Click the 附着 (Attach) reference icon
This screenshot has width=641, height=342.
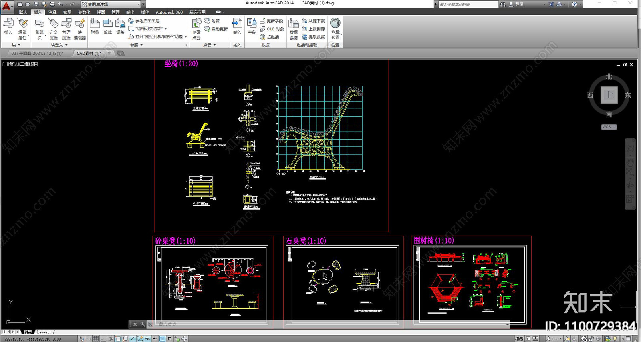[95, 26]
